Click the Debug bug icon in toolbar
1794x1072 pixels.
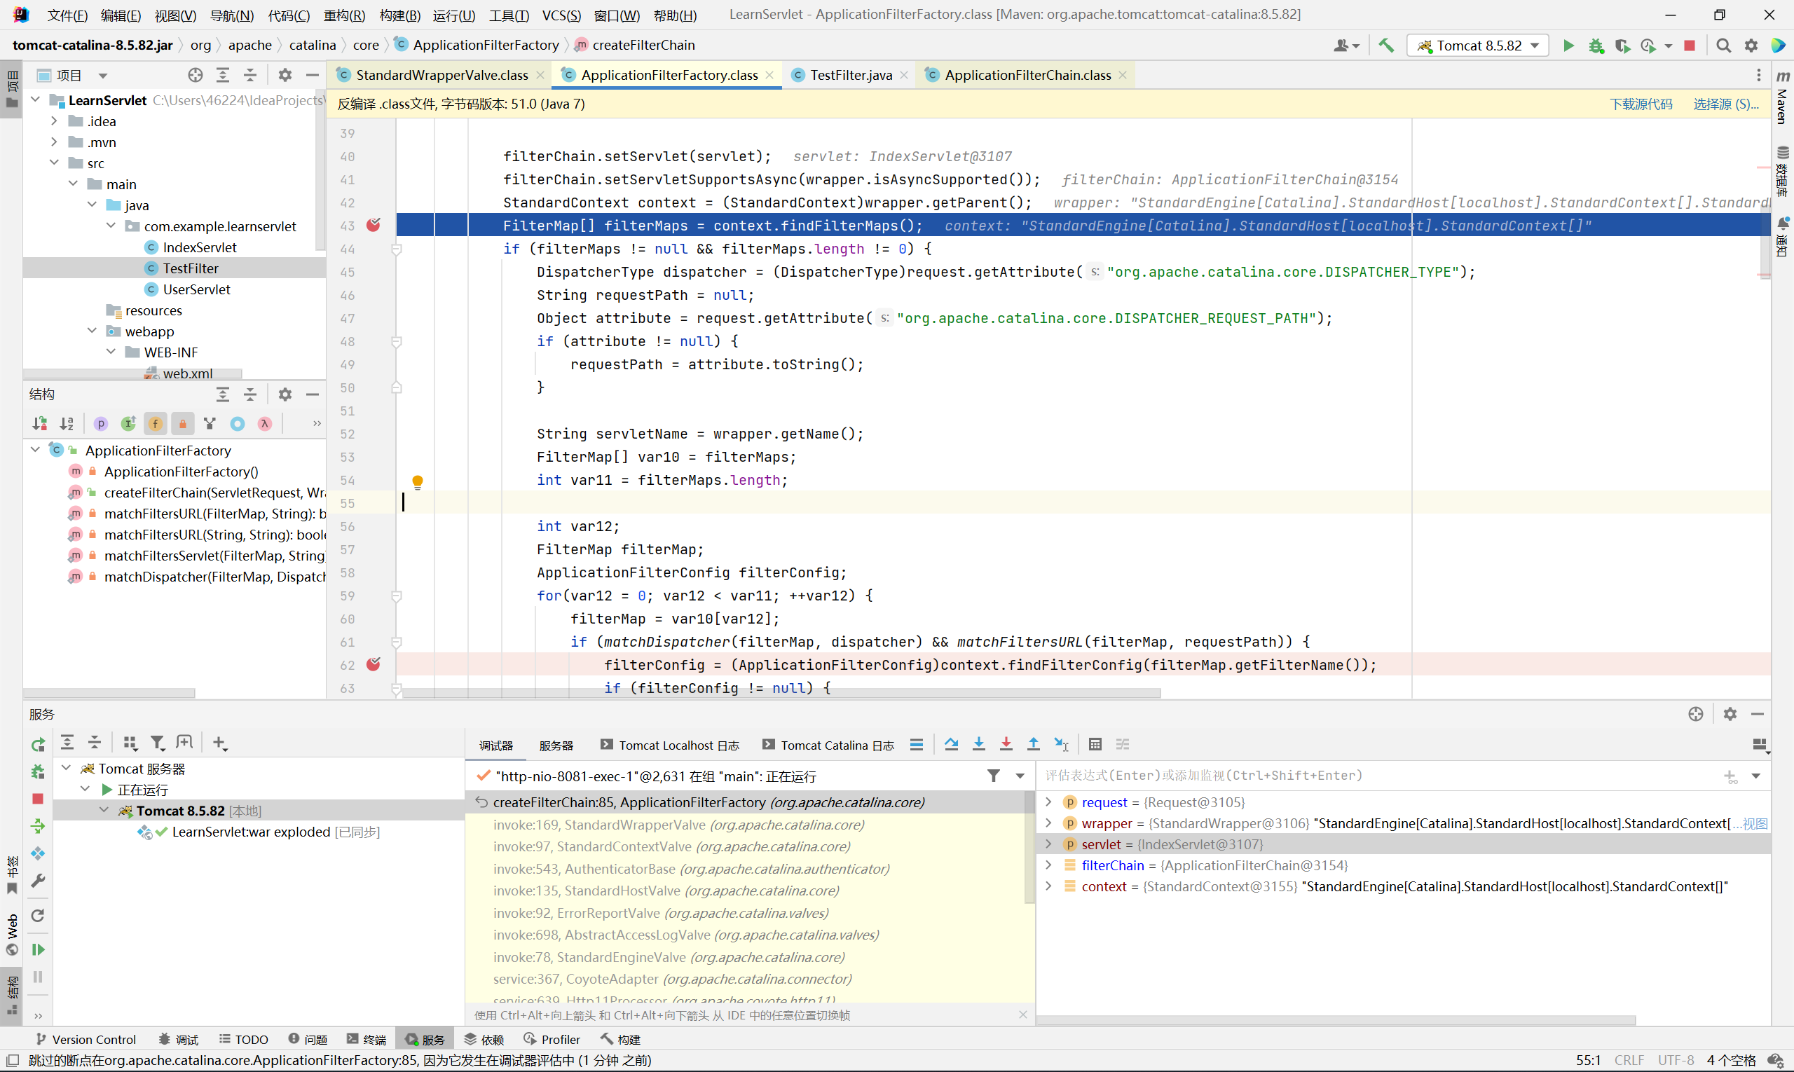coord(1595,46)
